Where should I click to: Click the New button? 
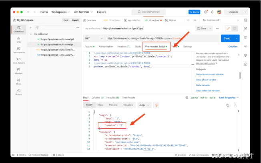(x=66, y=20)
